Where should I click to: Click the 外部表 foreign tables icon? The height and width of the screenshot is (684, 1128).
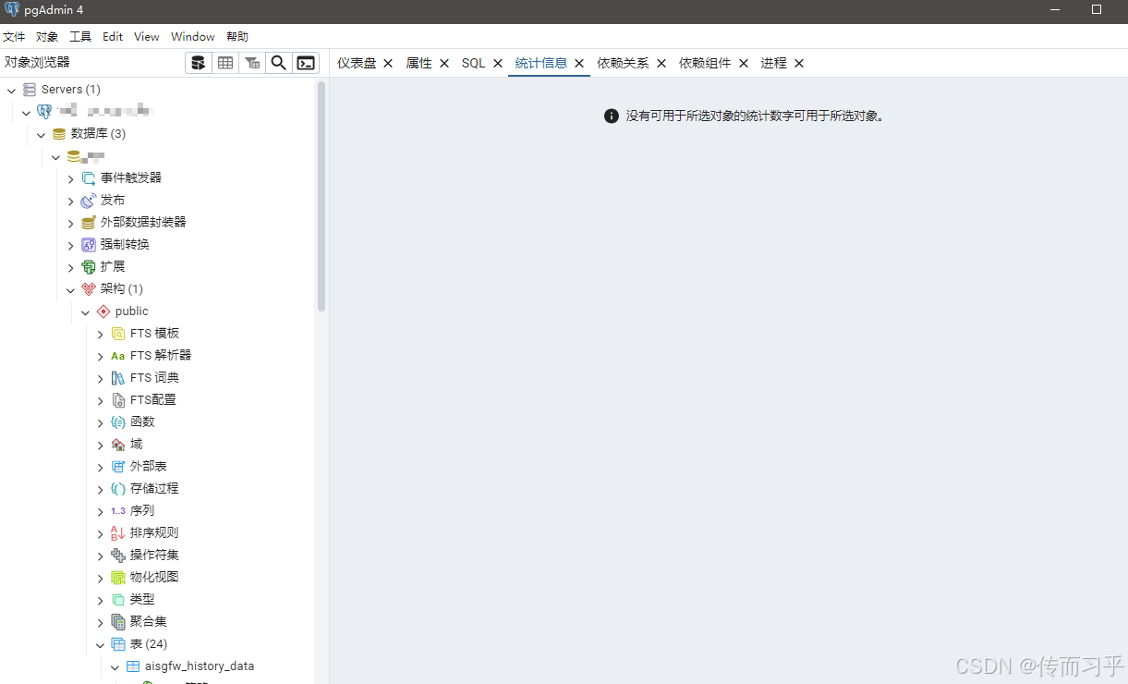[x=118, y=467]
